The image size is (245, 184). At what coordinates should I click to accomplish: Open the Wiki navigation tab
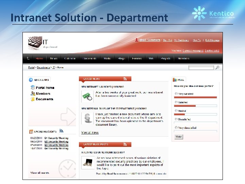(151, 58)
